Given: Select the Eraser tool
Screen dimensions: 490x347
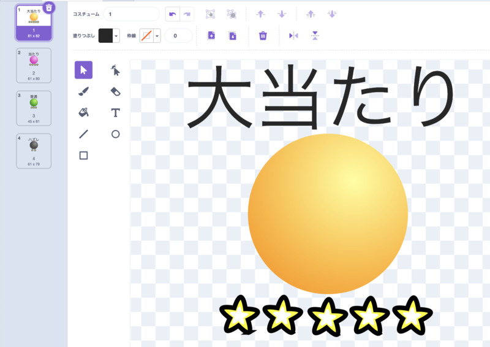Looking at the screenshot, I should pyautogui.click(x=115, y=91).
